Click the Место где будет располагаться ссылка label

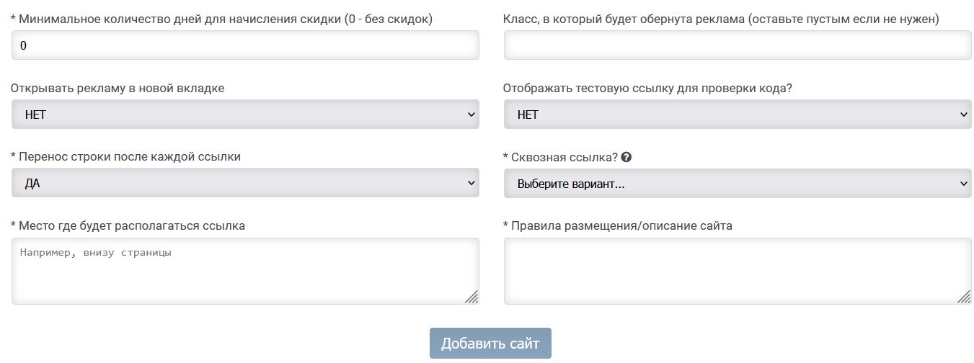[128, 225]
